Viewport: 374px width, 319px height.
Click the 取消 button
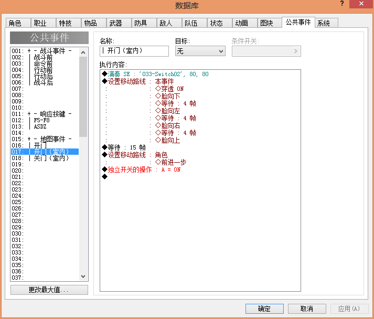(x=307, y=309)
